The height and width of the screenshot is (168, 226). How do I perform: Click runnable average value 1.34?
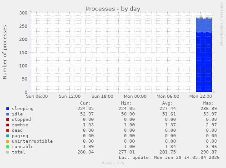pos(171,147)
